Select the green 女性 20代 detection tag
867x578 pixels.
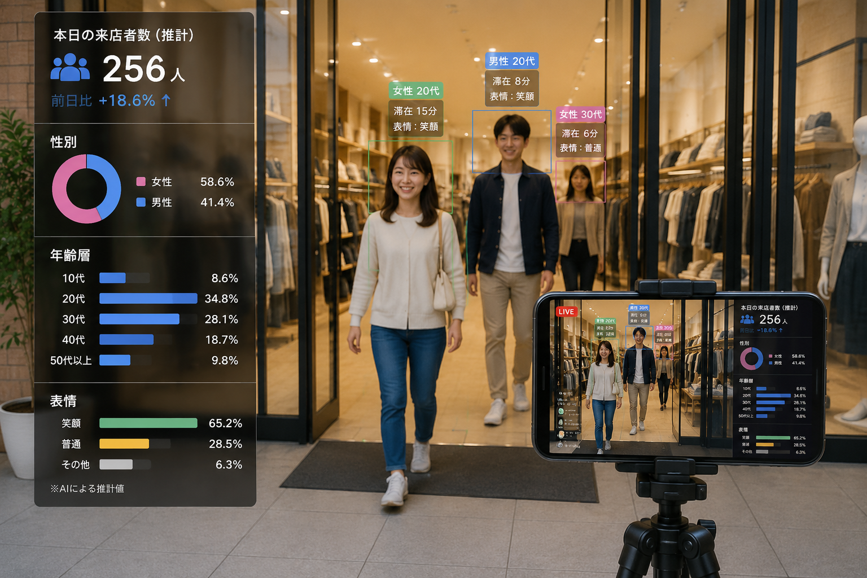coord(416,91)
